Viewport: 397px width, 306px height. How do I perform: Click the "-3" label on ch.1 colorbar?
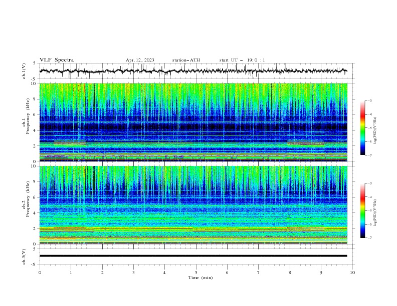369,100
